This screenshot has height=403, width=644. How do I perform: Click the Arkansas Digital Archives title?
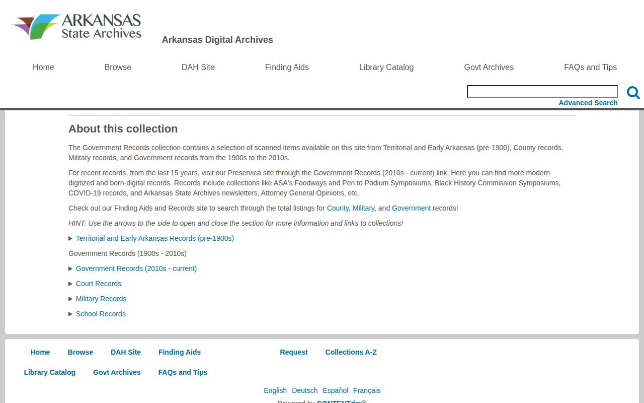(x=217, y=40)
